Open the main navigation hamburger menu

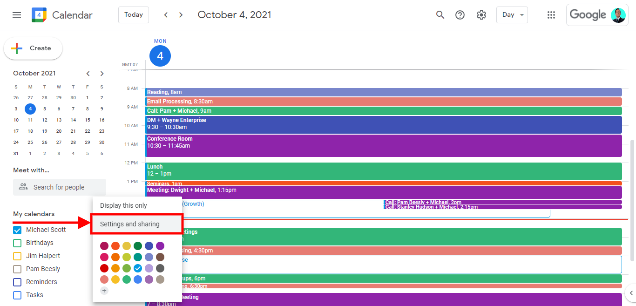tap(17, 14)
